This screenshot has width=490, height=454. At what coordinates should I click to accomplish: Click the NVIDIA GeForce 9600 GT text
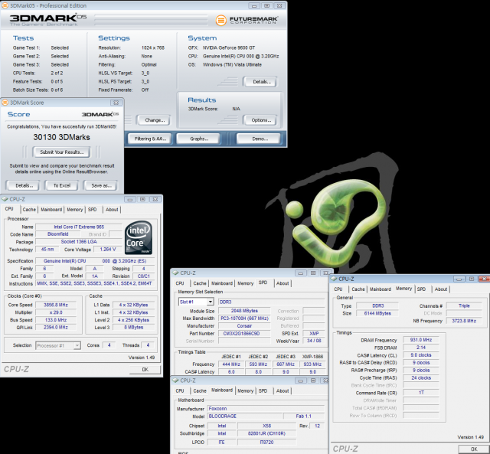(x=229, y=47)
